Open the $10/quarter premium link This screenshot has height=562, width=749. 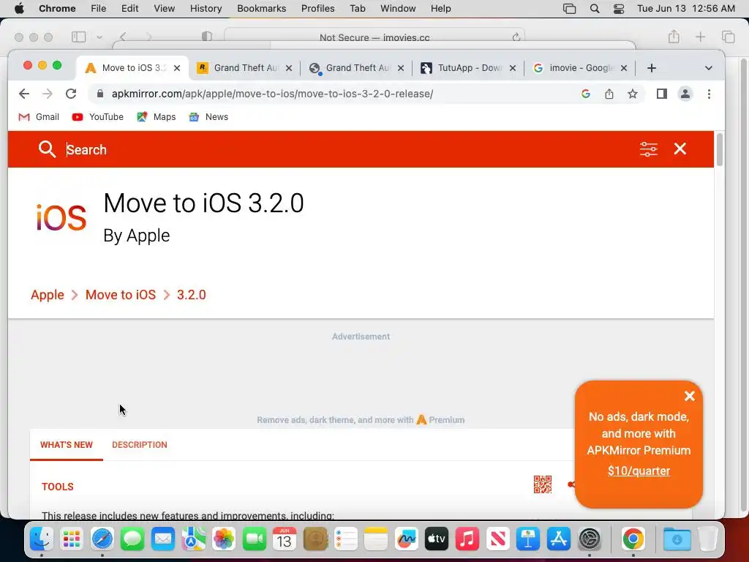[x=638, y=471]
